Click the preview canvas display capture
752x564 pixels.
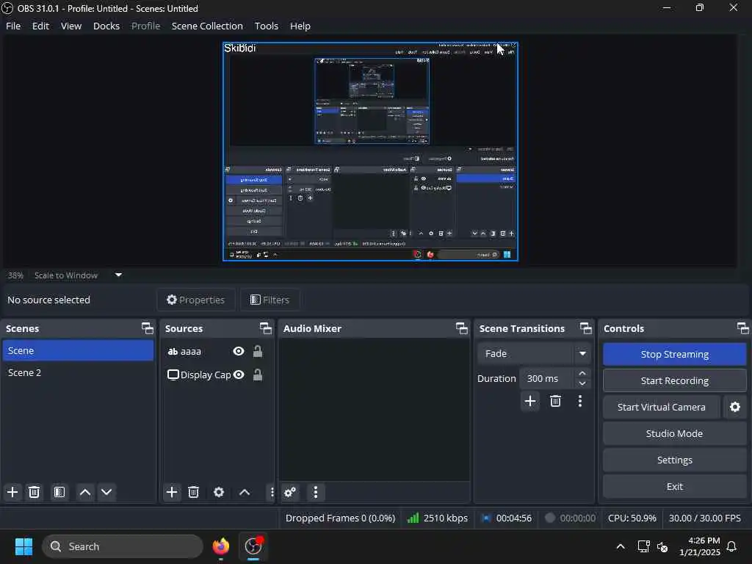click(x=370, y=151)
